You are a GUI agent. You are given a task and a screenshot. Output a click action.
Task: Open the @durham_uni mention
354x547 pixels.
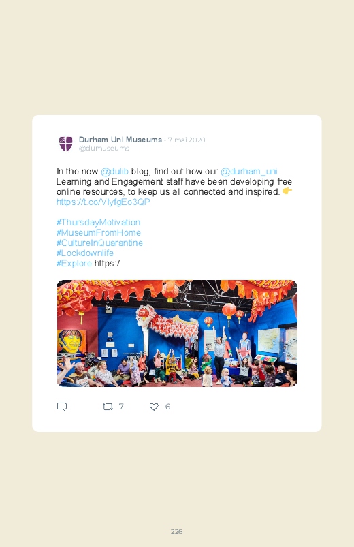pos(249,171)
